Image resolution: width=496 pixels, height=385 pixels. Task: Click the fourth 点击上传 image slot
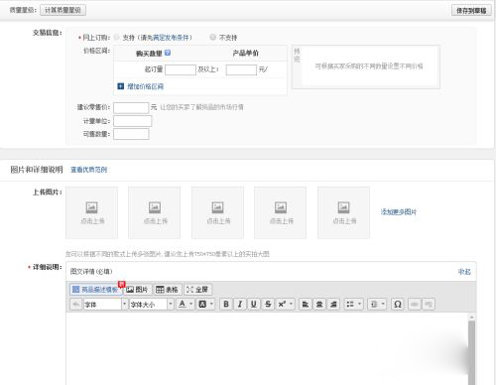click(x=281, y=212)
